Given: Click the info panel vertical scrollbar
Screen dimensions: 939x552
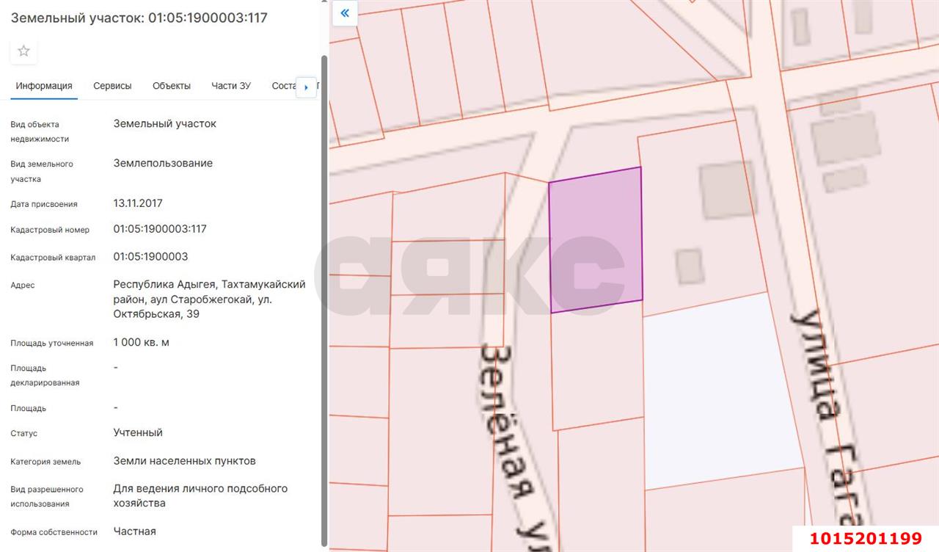Looking at the screenshot, I should (324, 294).
